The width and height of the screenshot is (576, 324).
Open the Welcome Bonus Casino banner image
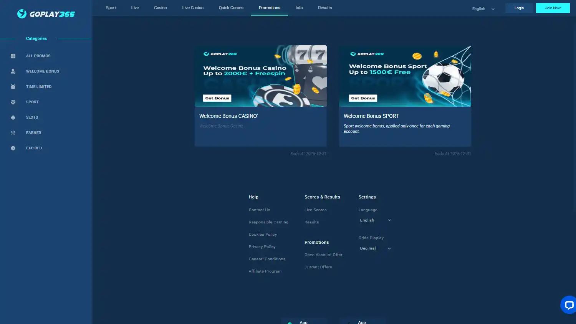261,76
